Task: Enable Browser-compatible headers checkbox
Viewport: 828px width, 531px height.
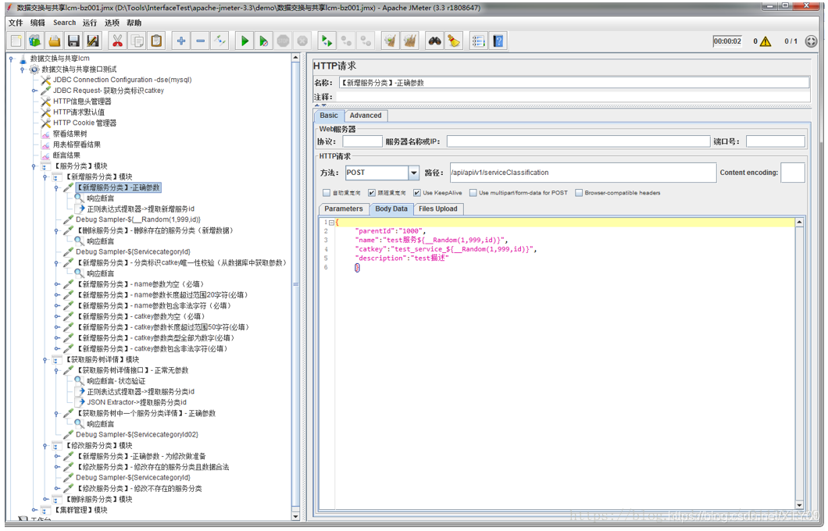Action: (579, 193)
